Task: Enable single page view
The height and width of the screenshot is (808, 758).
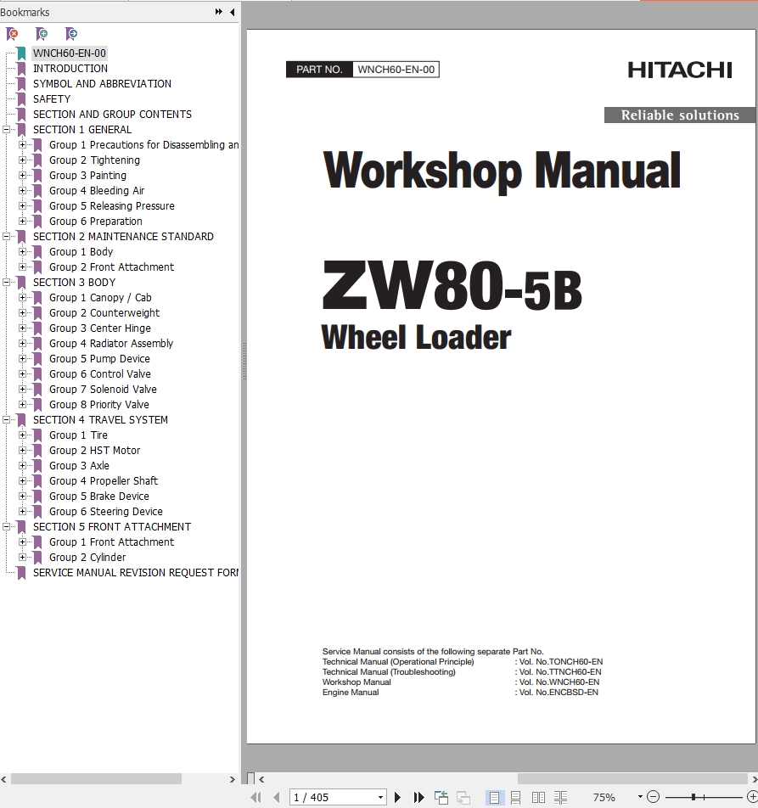Action: coord(494,797)
